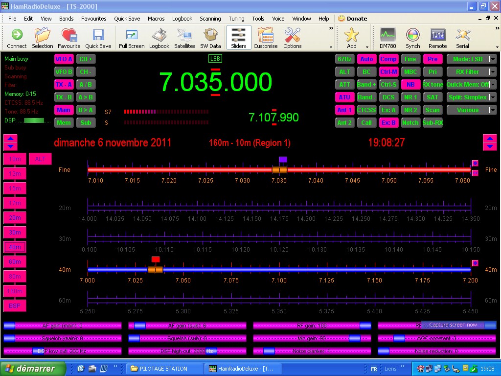This screenshot has width=501, height=376.
Task: Click the DSP high cut slider
Action: [x=187, y=351]
